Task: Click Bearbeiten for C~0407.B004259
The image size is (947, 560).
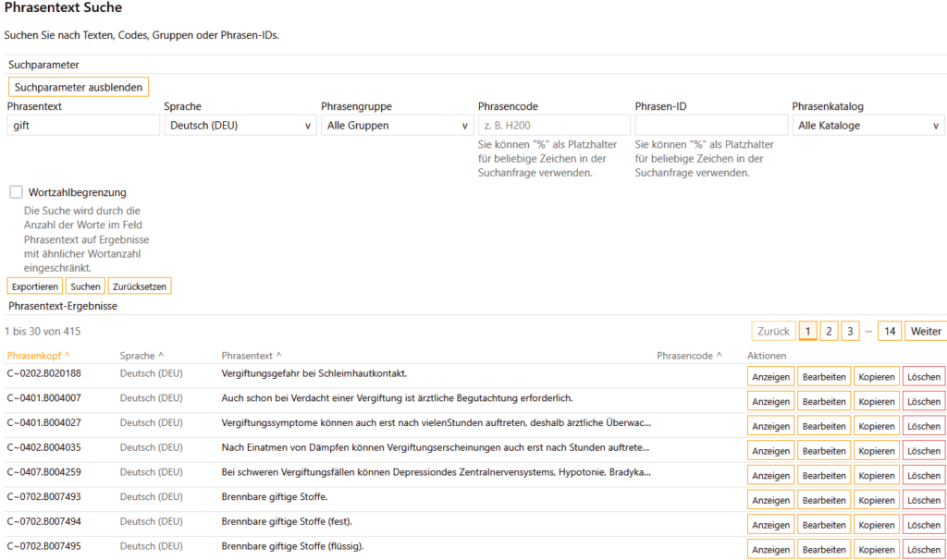Action: (824, 476)
